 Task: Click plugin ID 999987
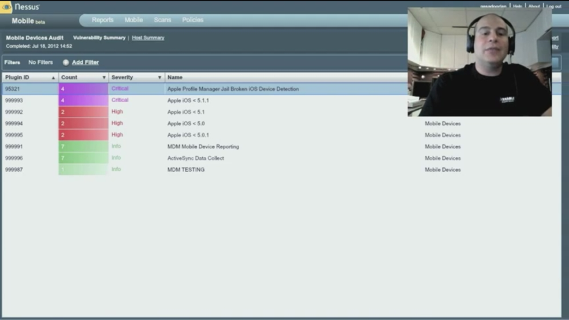point(14,170)
